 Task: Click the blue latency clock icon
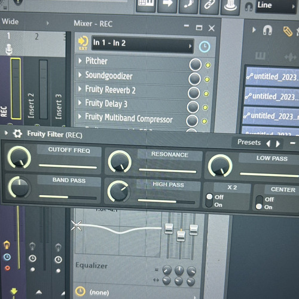[x=205, y=47]
